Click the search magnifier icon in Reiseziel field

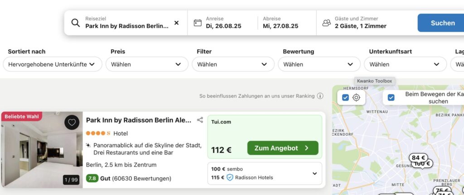point(76,23)
